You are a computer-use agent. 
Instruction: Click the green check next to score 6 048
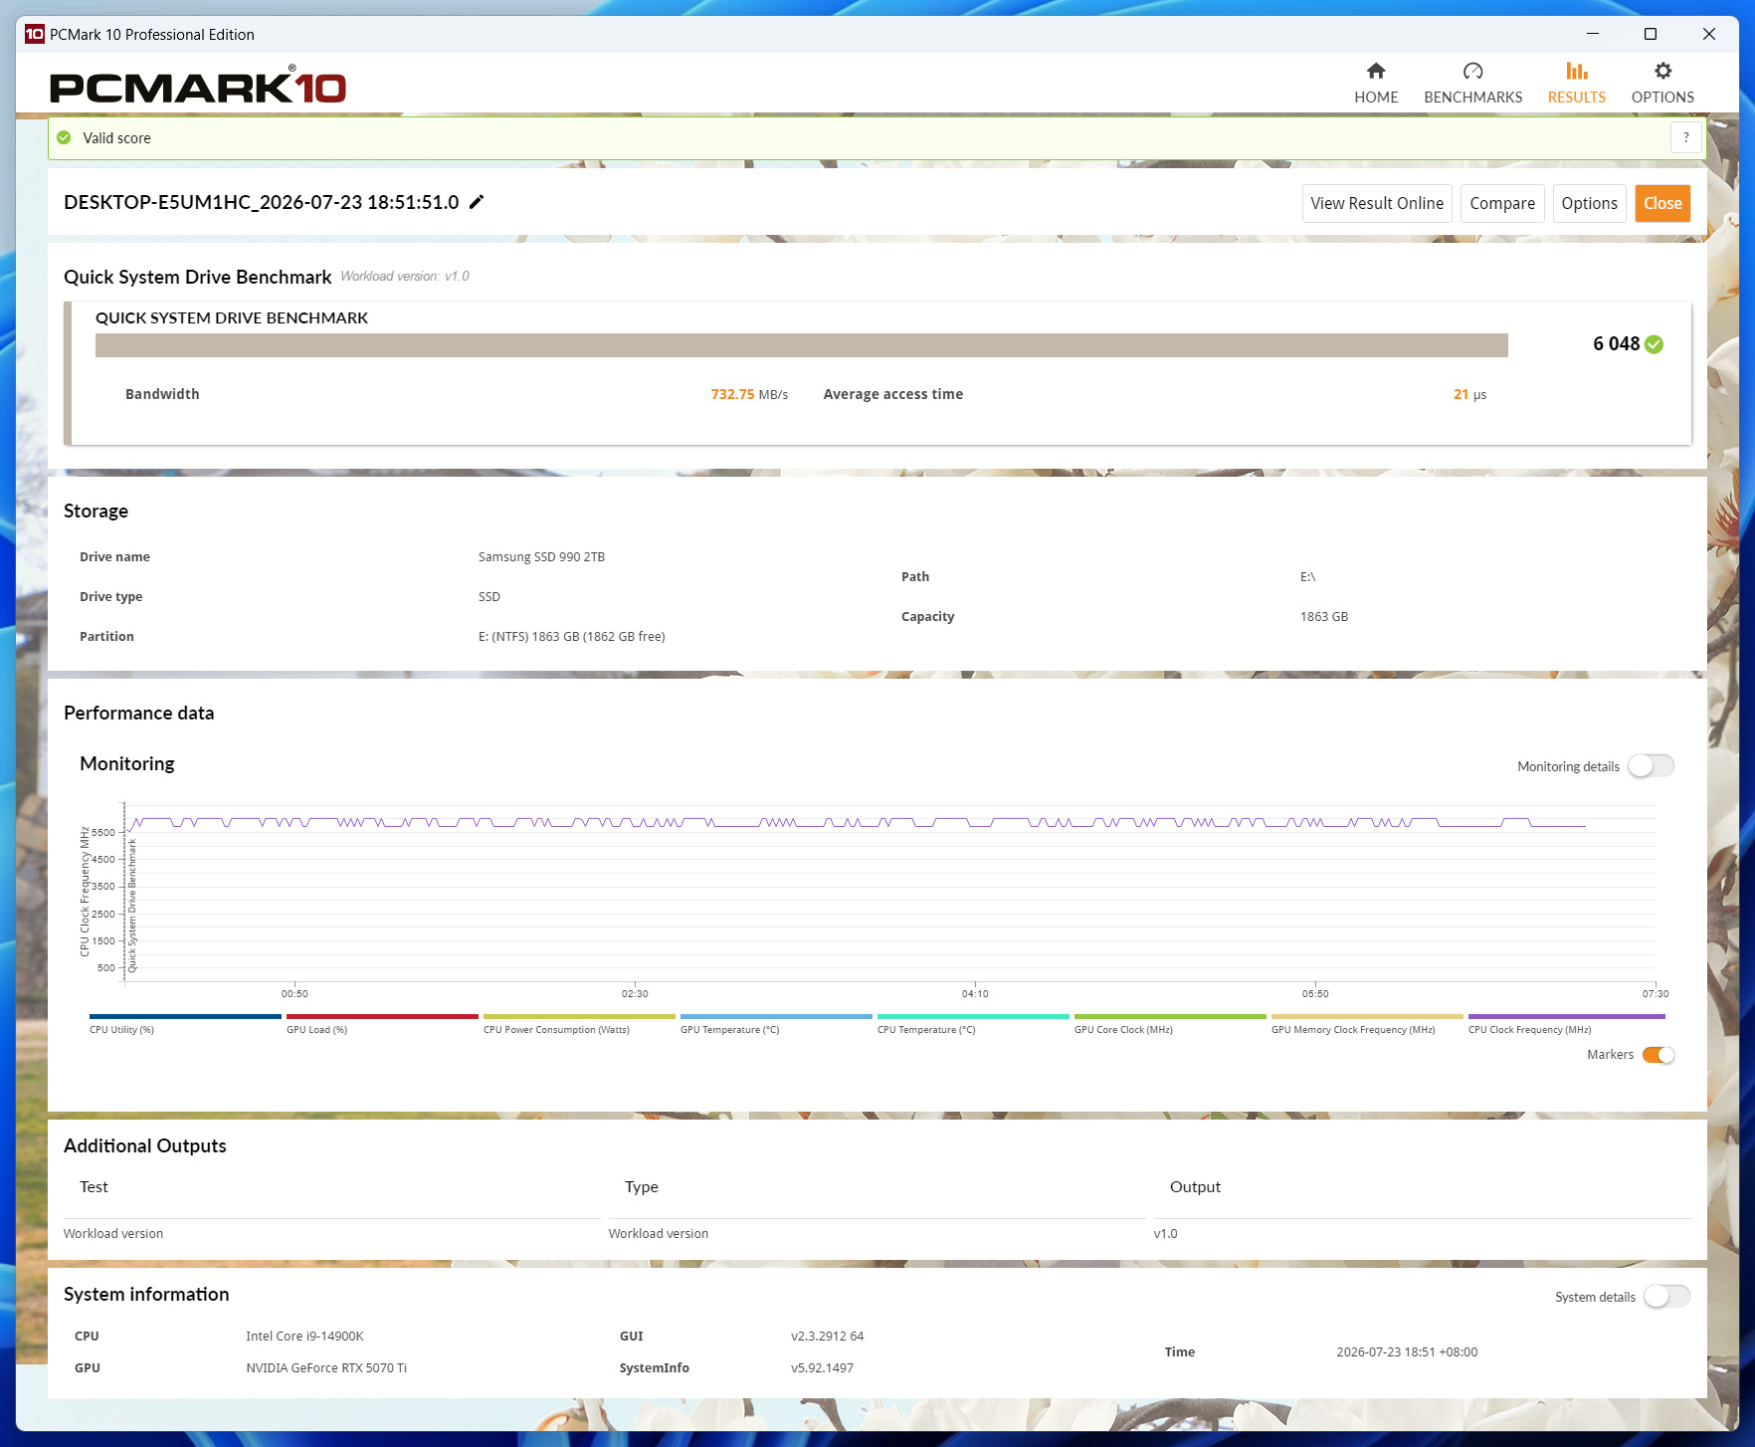pos(1654,344)
